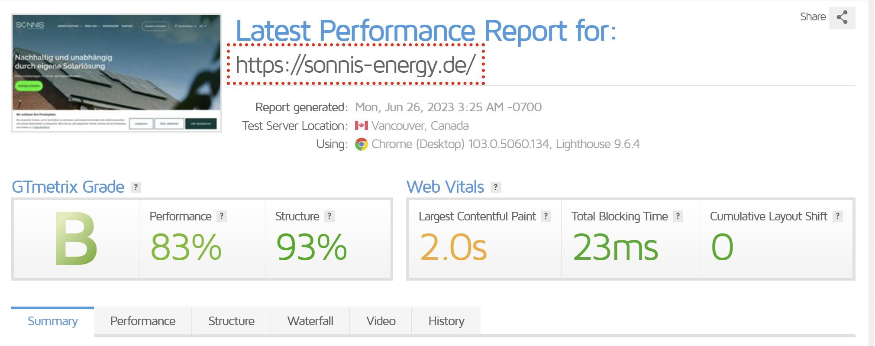Open Cumulative Layout Shift help icon
The image size is (875, 346).
click(838, 216)
